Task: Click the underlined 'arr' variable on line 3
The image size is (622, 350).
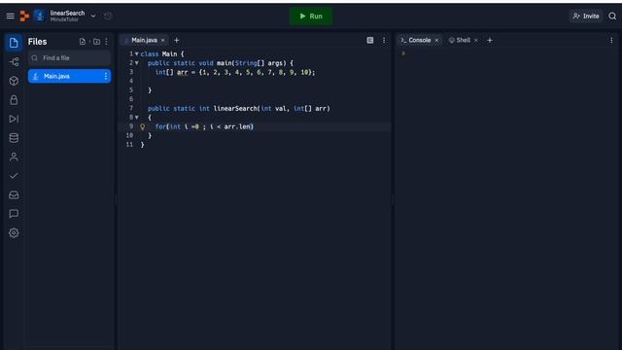Action: 183,72
